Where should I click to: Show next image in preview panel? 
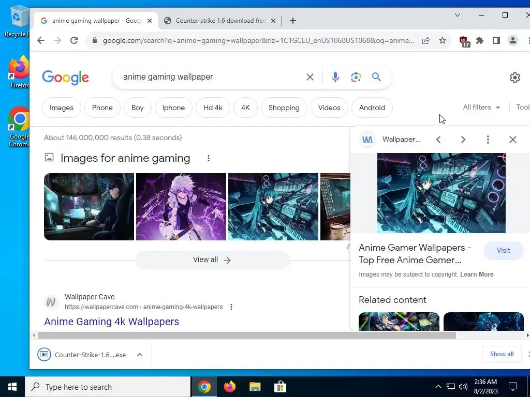(x=463, y=140)
